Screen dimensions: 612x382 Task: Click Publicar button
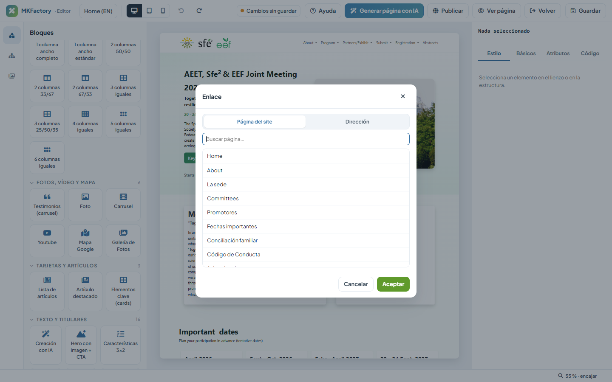[x=448, y=11]
